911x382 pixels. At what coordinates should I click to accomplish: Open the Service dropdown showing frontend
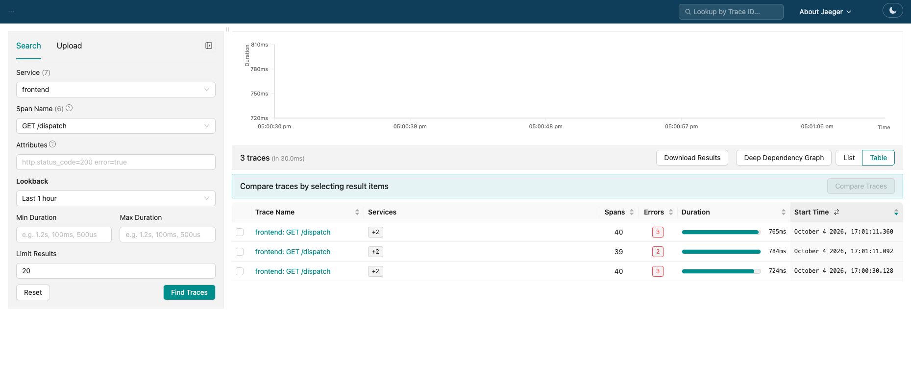coord(116,90)
